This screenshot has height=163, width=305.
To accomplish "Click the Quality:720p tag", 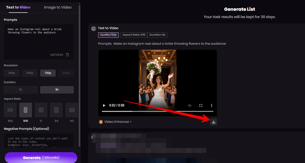I will pyautogui.click(x=108, y=35).
